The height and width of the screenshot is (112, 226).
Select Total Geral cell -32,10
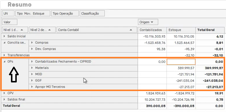coord(210,55)
